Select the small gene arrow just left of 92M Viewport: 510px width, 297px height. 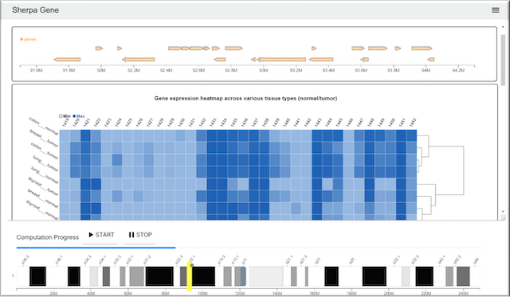[x=99, y=49]
